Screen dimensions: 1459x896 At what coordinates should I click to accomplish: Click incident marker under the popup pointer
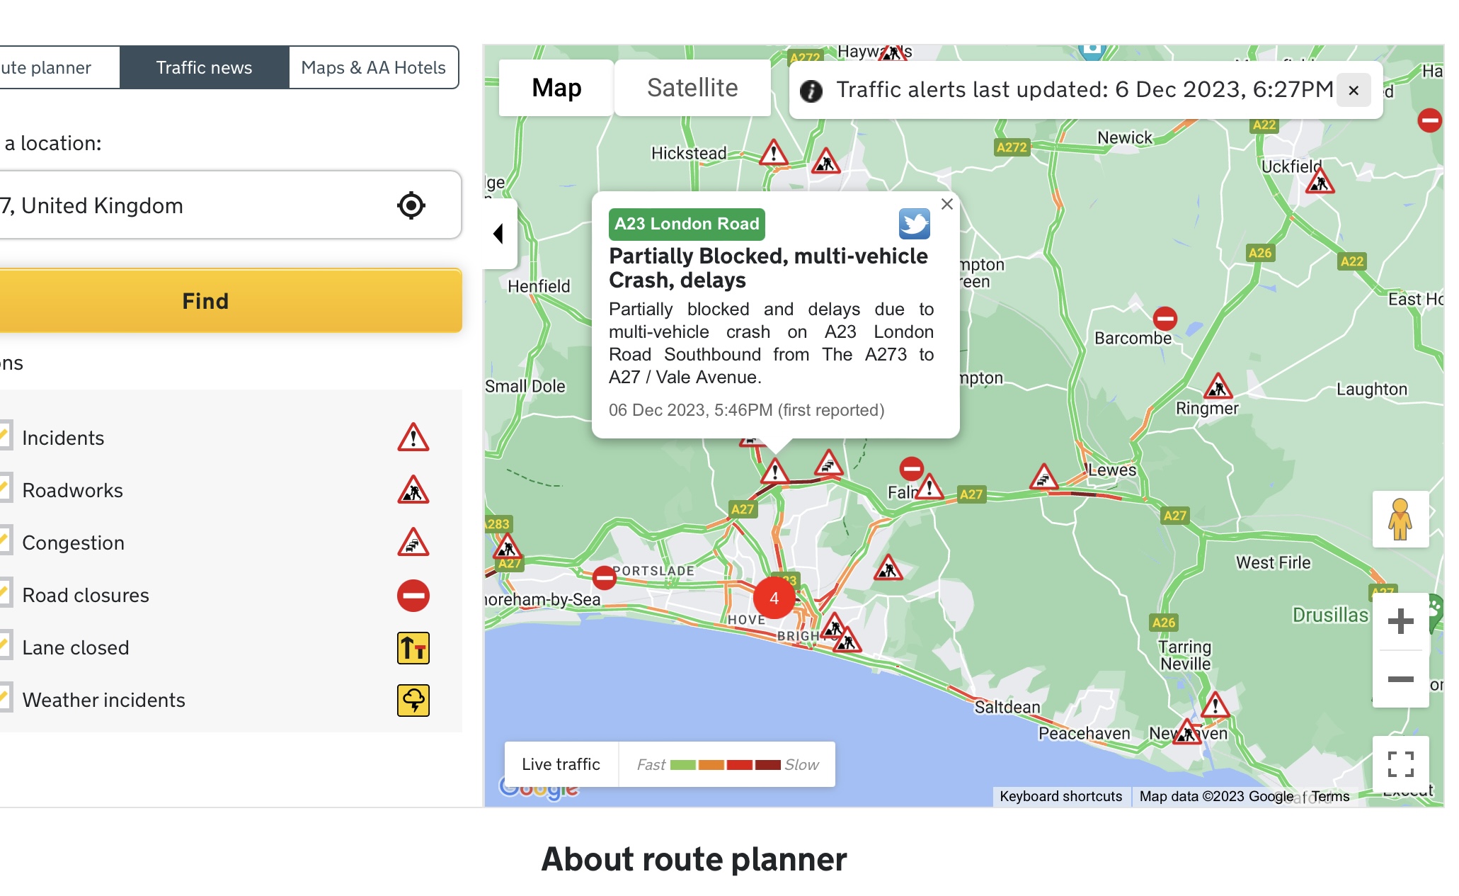[775, 471]
